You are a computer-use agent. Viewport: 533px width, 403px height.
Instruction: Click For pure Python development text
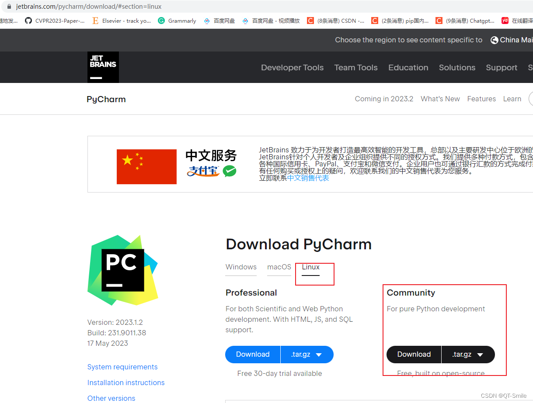pyautogui.click(x=436, y=309)
